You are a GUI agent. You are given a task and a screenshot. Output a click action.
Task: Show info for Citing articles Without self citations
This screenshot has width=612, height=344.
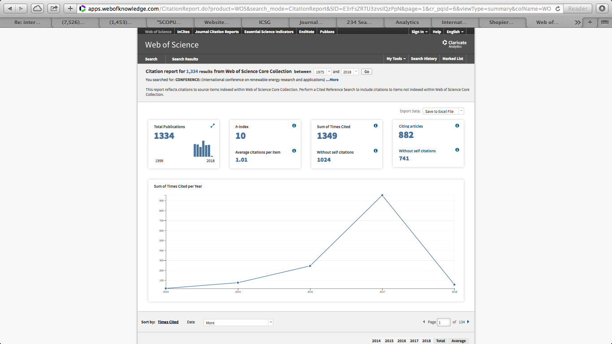(x=457, y=150)
